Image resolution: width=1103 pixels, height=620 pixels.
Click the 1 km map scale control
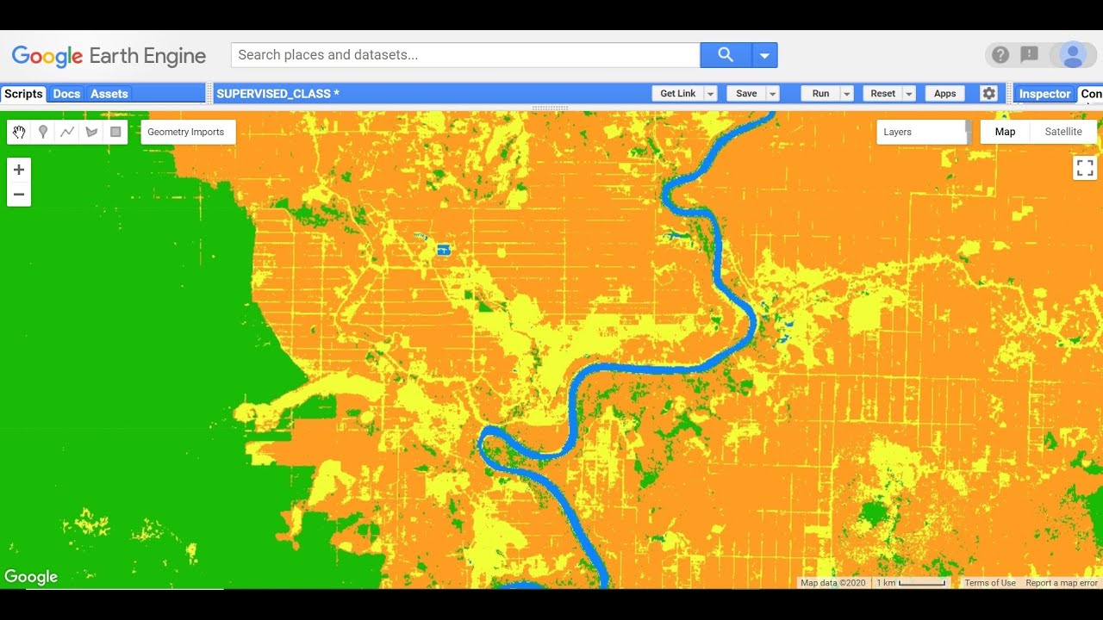[x=911, y=583]
